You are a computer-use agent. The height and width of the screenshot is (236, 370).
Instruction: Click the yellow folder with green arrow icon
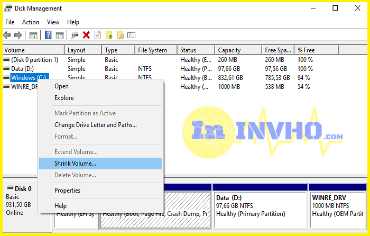[x=109, y=35]
